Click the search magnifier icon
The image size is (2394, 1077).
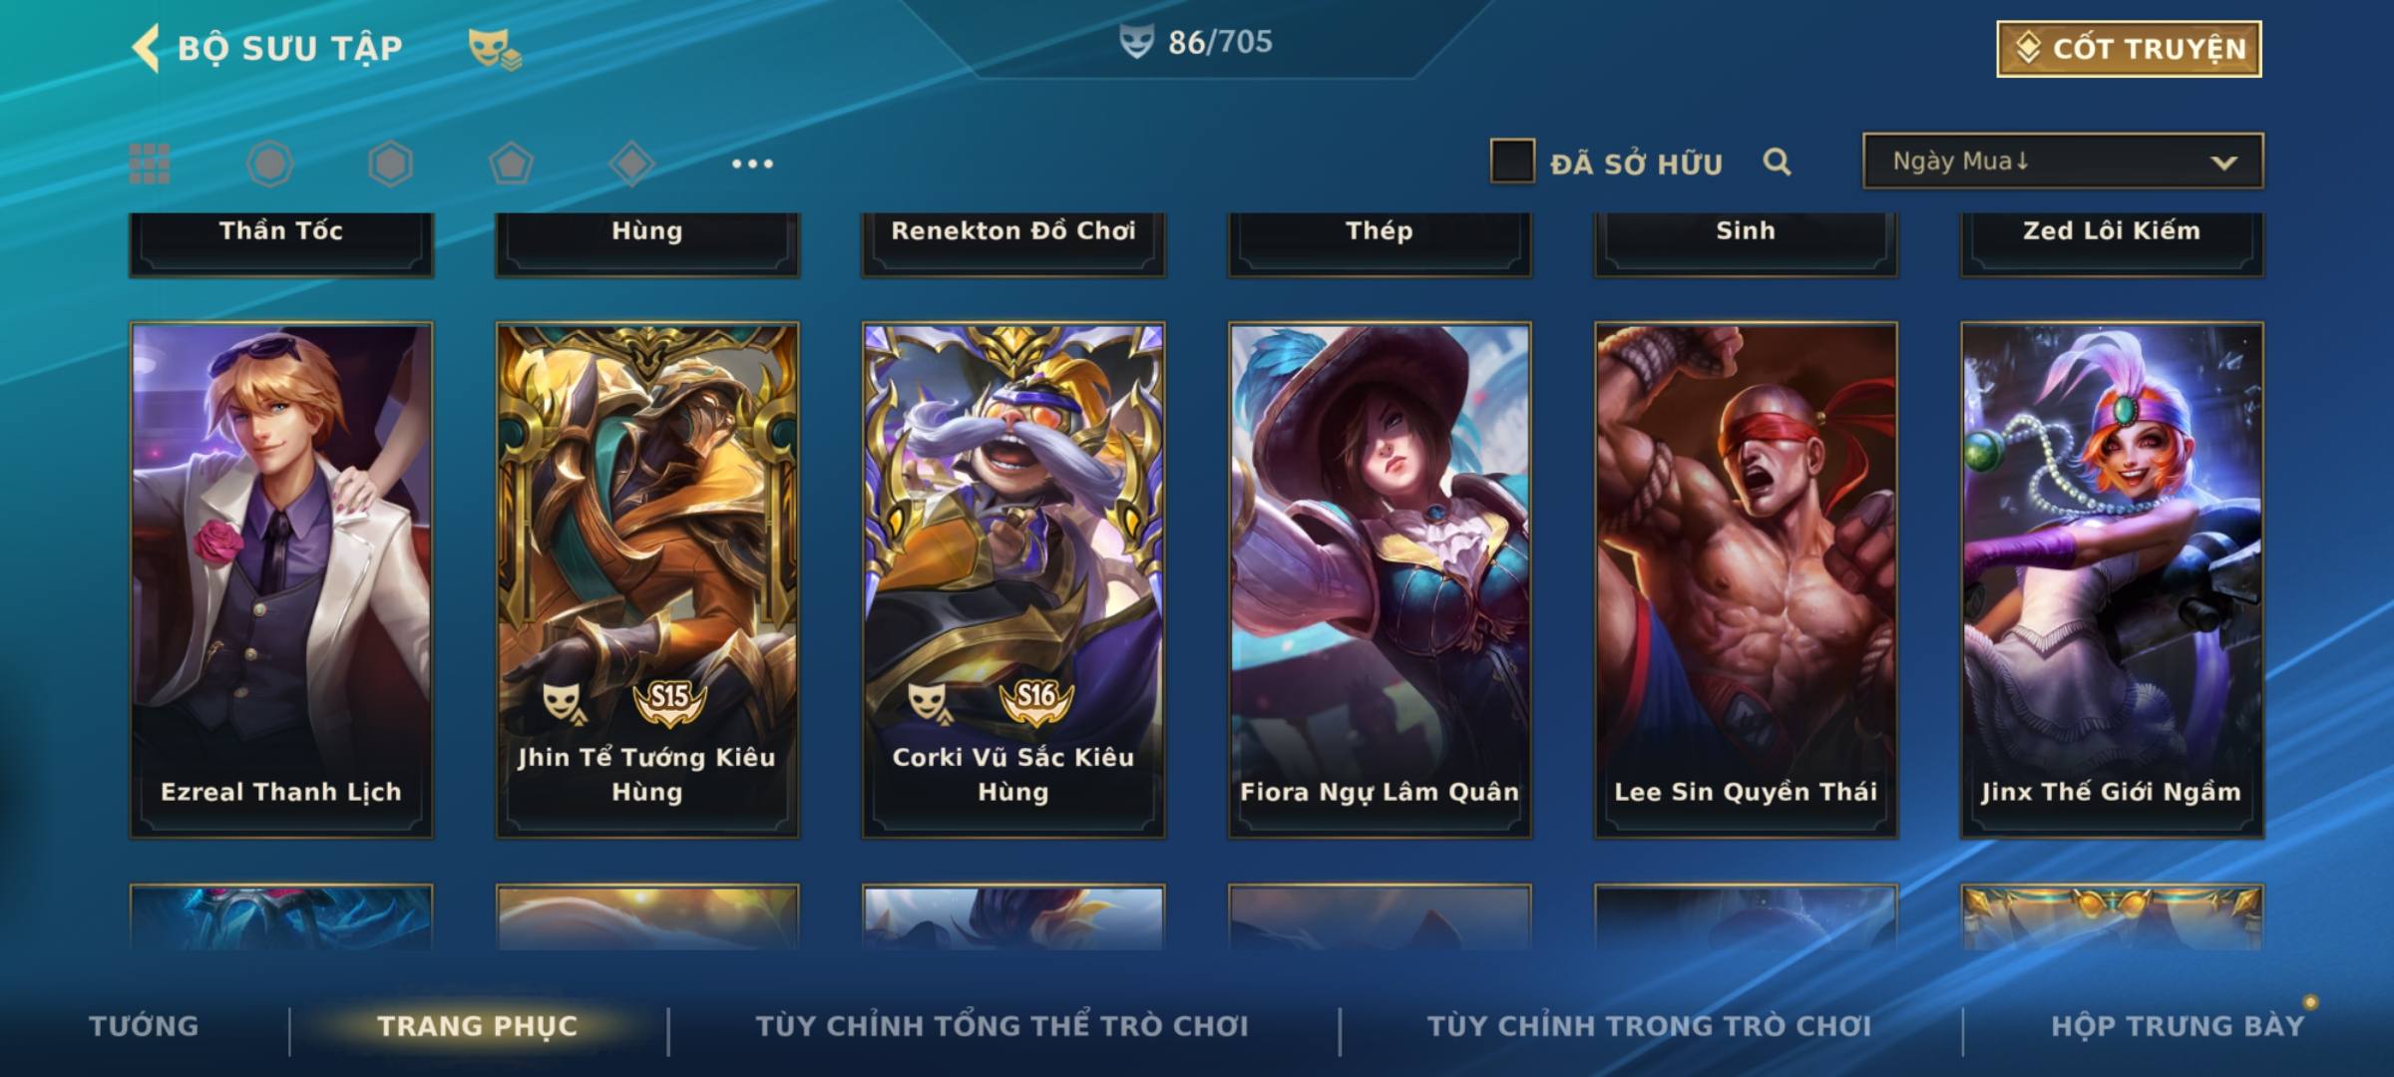coord(1777,162)
